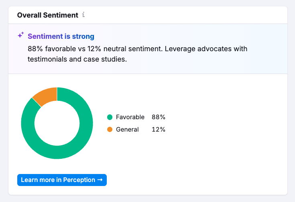
Task: Click the Overall Sentiment widget title
Action: [x=47, y=15]
